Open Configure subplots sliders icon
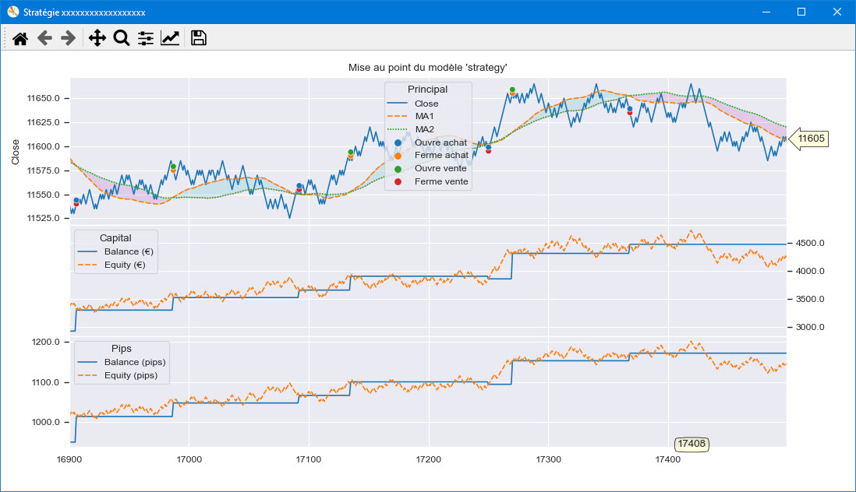 [146, 38]
